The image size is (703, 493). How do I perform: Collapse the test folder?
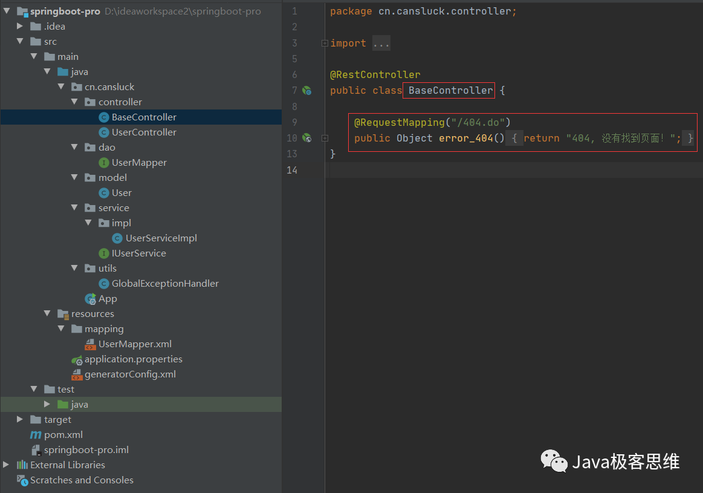coord(34,389)
